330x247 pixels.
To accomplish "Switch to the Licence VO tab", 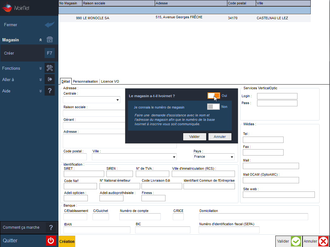I will point(110,81).
